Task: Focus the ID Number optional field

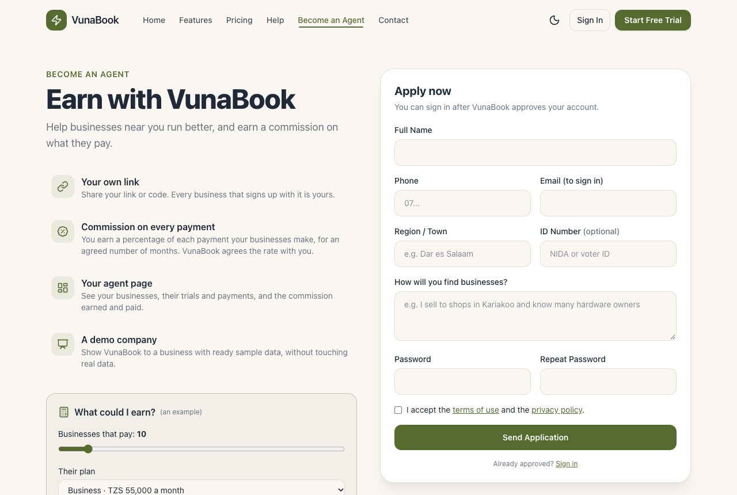Action: [608, 254]
